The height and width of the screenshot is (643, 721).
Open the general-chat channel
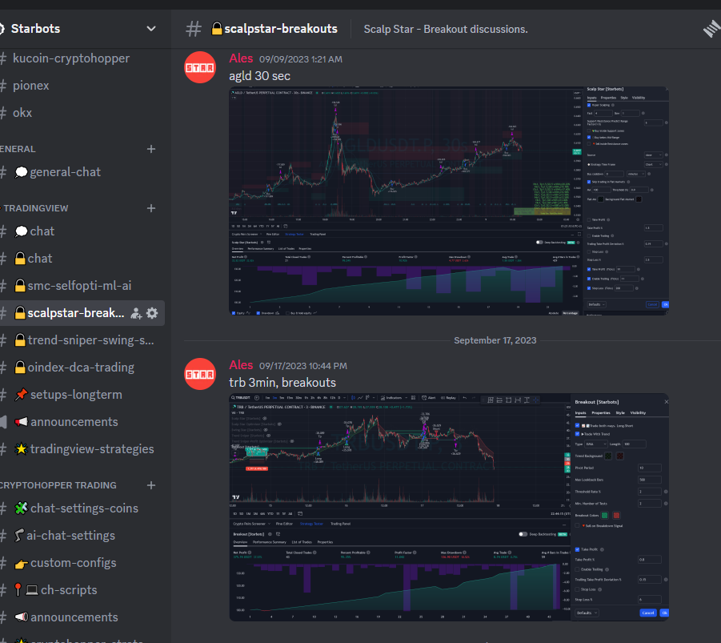point(65,172)
